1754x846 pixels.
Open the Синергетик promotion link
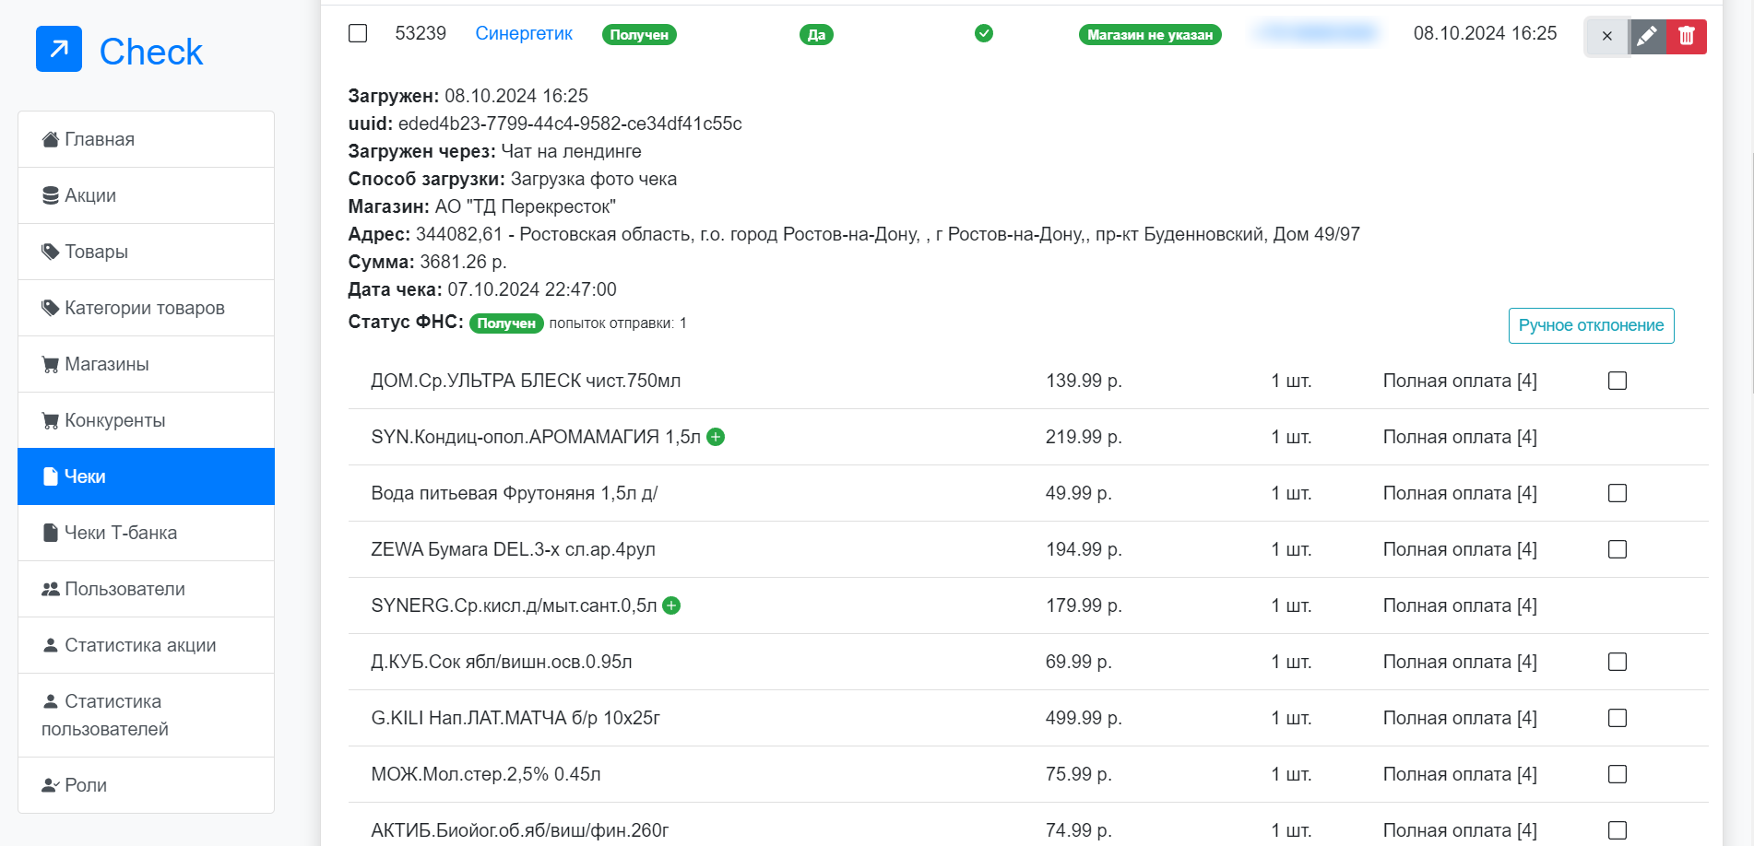click(x=524, y=34)
